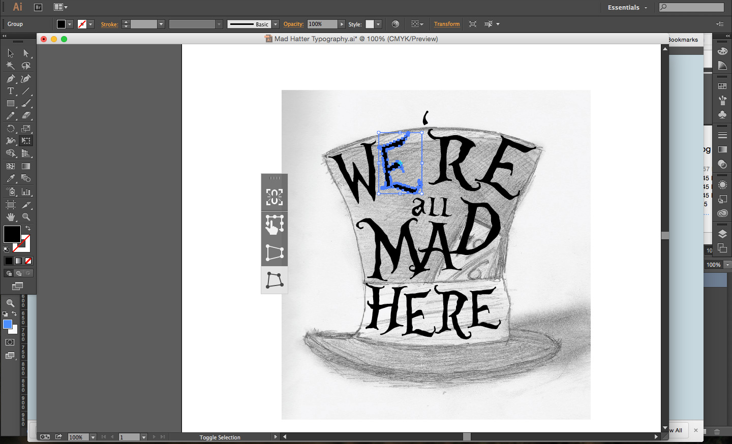Choose the Magic Wand tool
Image resolution: width=732 pixels, height=444 pixels.
(11, 66)
